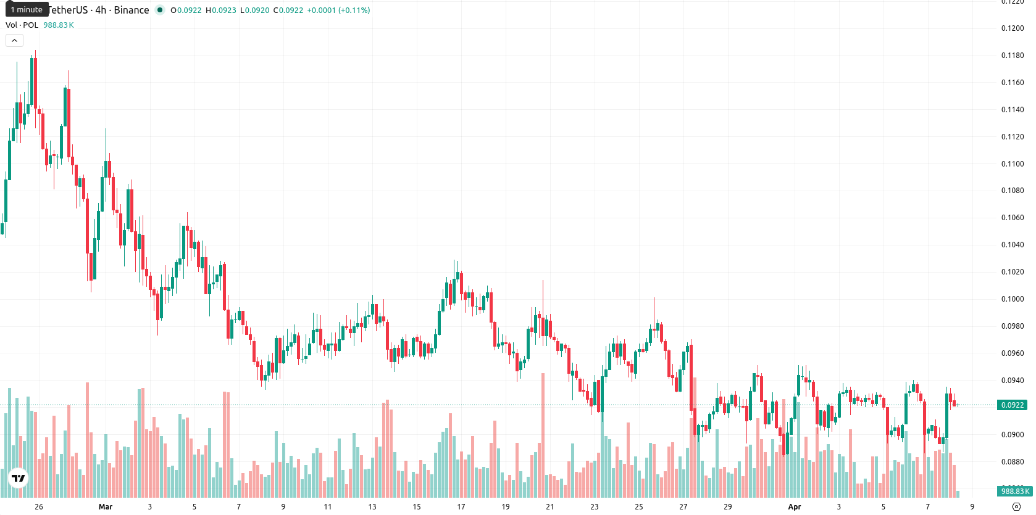Click the '26' date label on time axis
Image resolution: width=1036 pixels, height=515 pixels.
pyautogui.click(x=39, y=507)
